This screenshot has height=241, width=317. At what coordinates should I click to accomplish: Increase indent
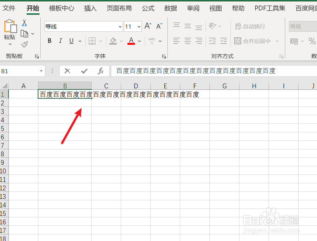pos(224,41)
